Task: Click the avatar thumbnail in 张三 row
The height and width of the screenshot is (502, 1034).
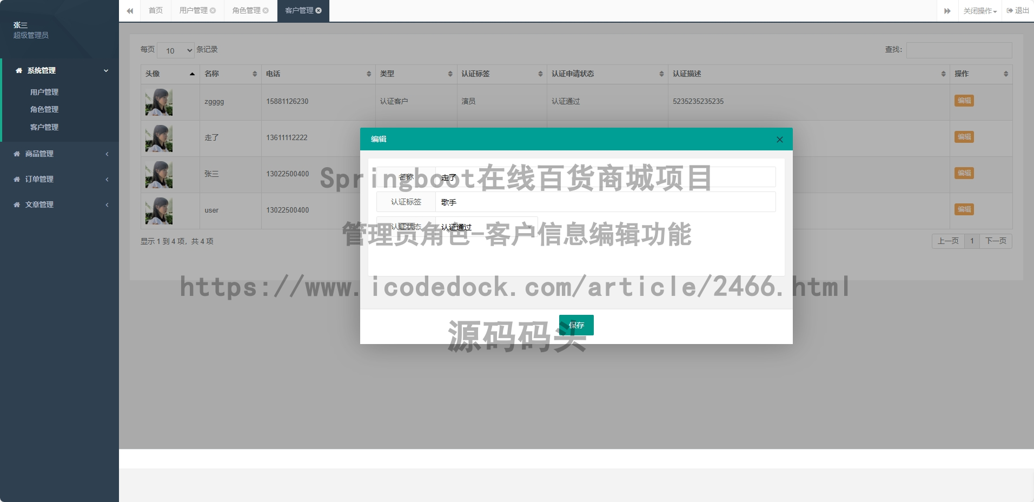Action: tap(159, 175)
